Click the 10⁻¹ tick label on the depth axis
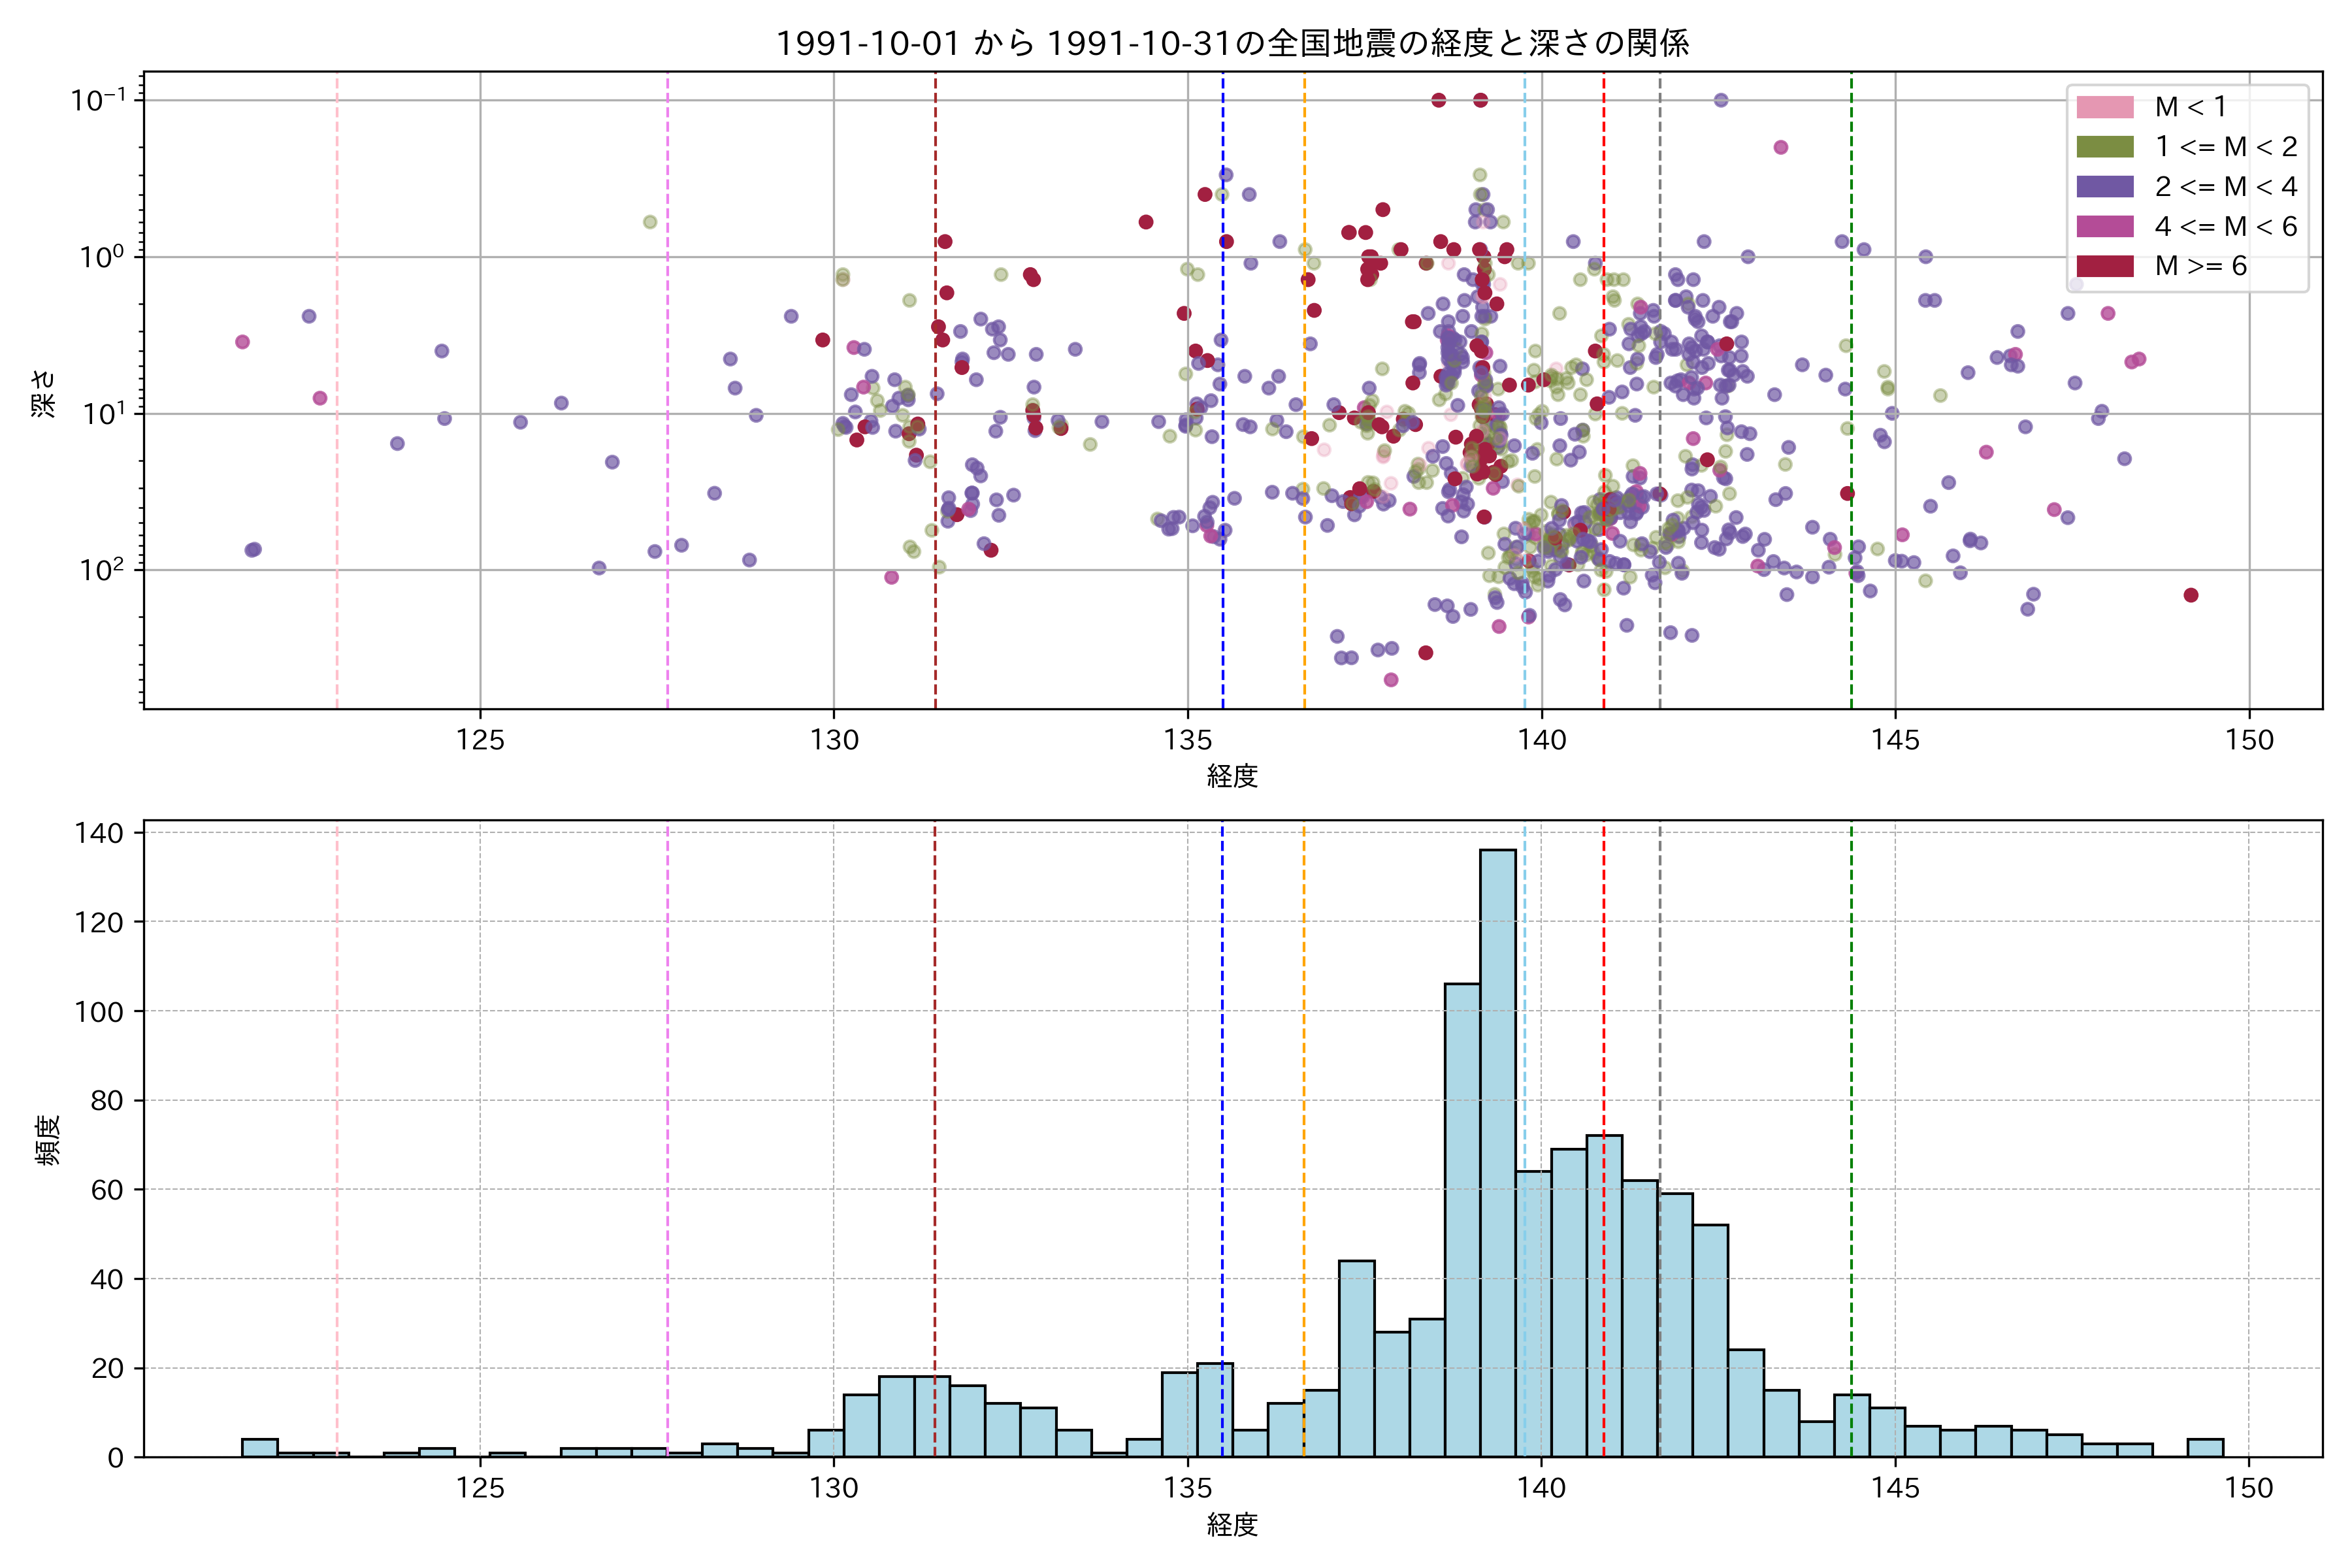Viewport: 2352px width, 1568px height. point(98,99)
